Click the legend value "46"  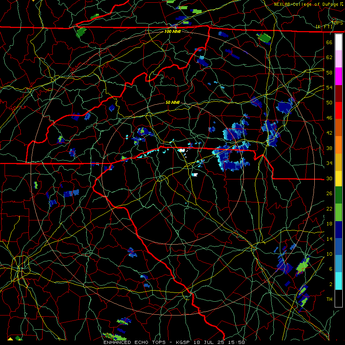[x=329, y=118]
